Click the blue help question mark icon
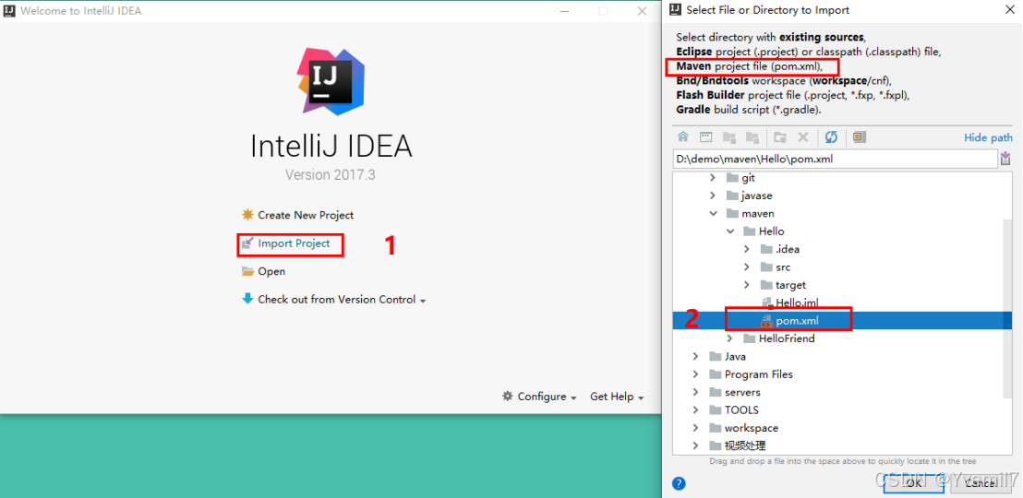Image resolution: width=1023 pixels, height=498 pixels. click(x=680, y=483)
